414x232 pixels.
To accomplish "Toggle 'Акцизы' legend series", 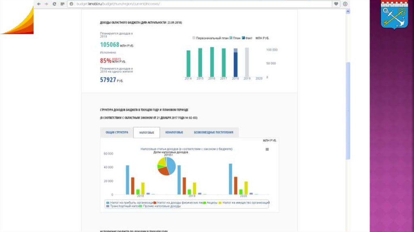I will point(212,202).
